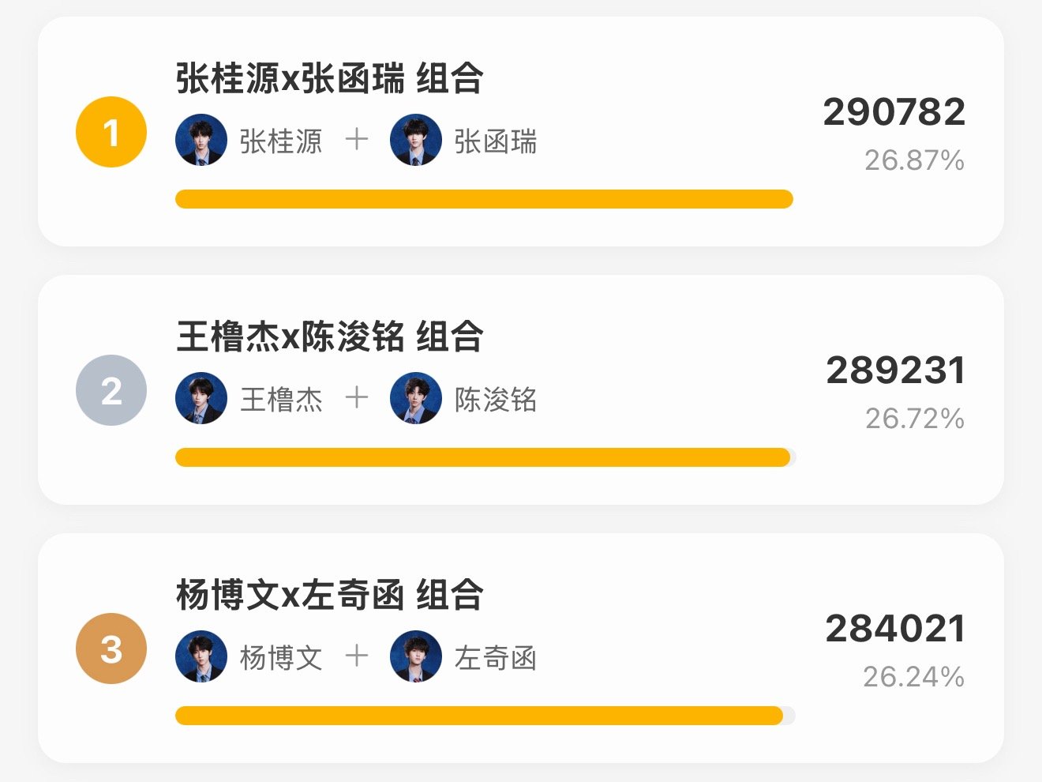1042x782 pixels.
Task: Open the 张桂源x张函瑞 组合 title
Action: click(x=330, y=78)
